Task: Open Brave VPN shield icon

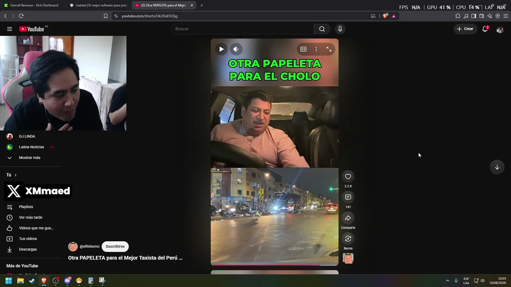Action: click(497, 16)
